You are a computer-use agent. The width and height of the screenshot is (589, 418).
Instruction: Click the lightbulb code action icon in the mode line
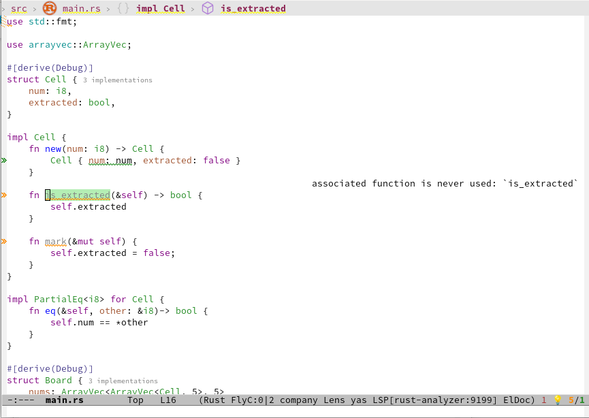point(558,400)
